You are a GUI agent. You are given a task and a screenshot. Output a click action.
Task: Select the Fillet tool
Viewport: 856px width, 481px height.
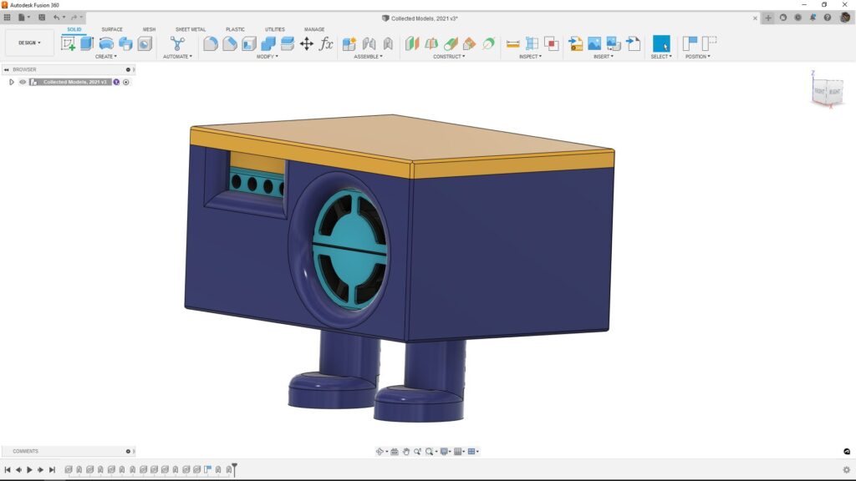click(211, 43)
